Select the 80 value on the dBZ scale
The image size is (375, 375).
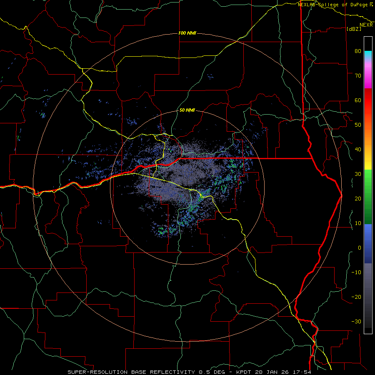coord(358,51)
